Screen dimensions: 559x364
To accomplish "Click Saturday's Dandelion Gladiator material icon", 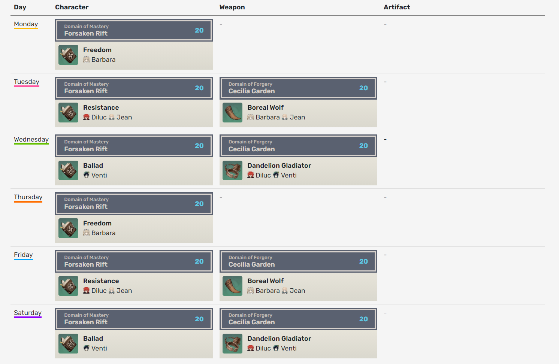I will [233, 344].
